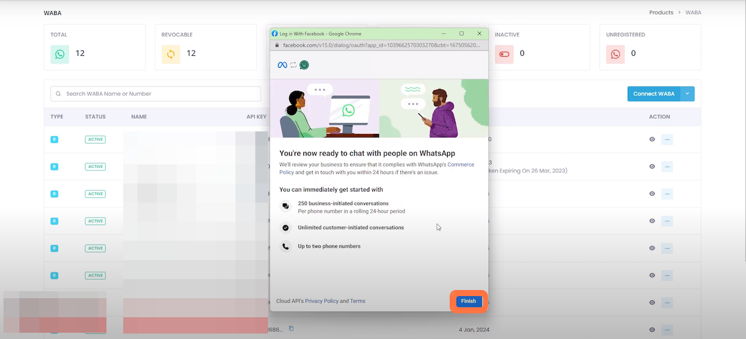Click the heading "You're now ready to chat"

pos(368,152)
